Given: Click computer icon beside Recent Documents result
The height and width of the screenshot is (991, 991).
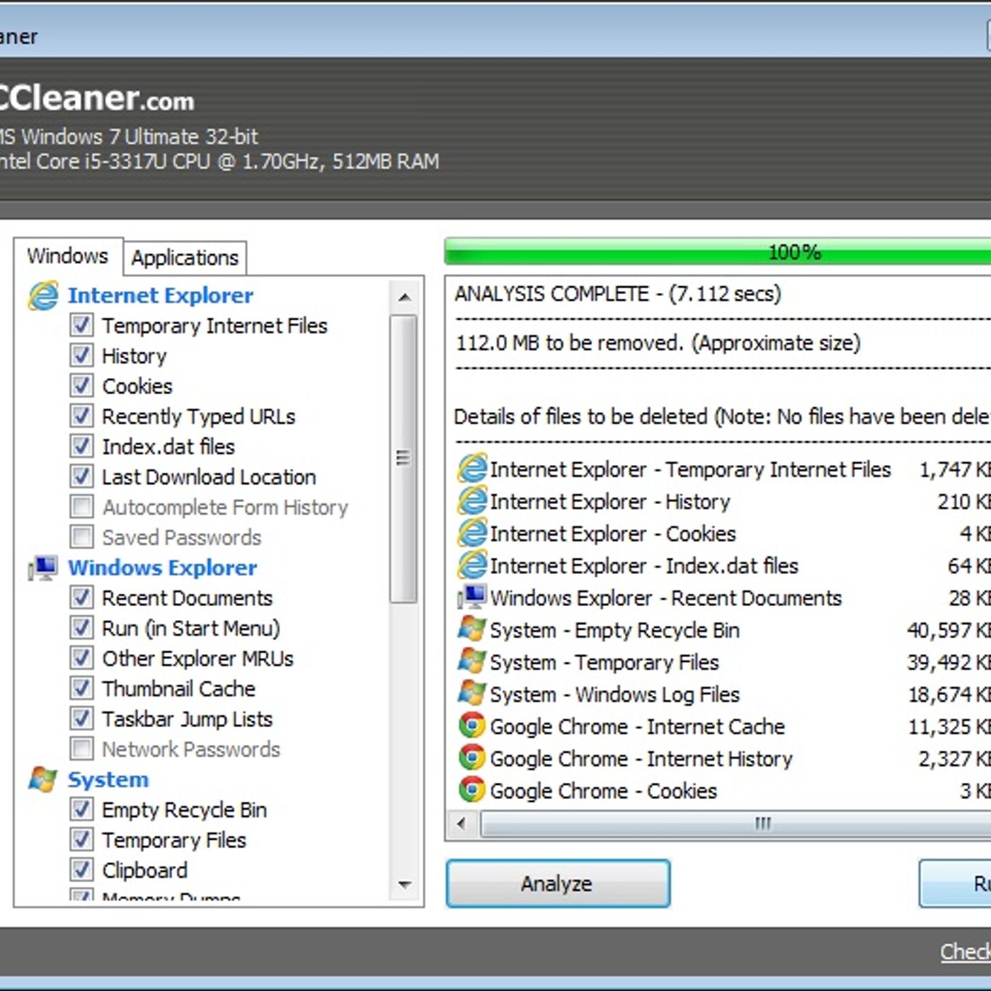Looking at the screenshot, I should point(472,597).
